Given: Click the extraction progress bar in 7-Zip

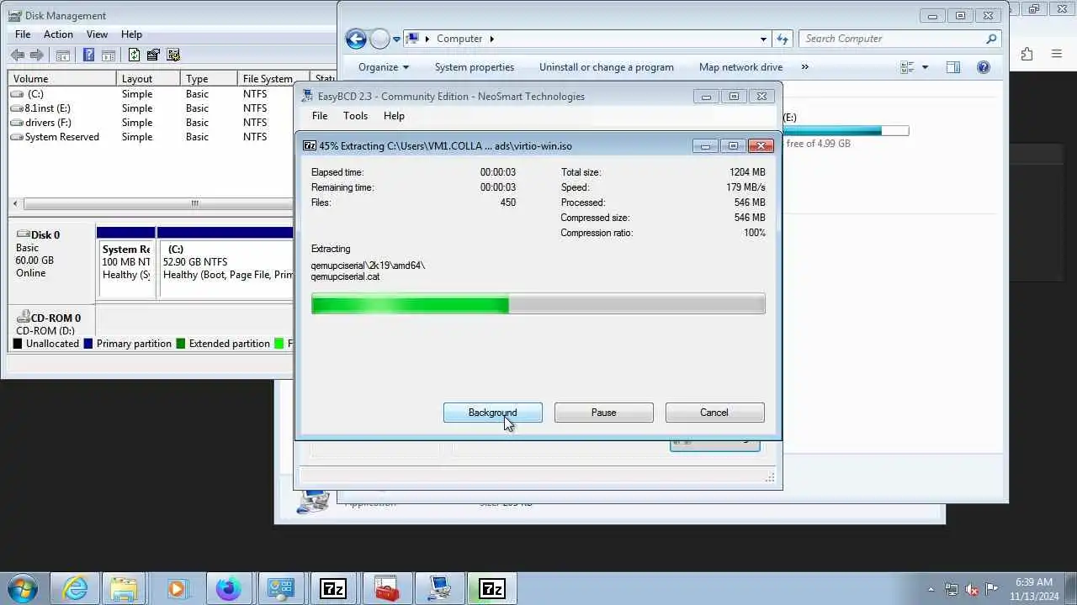Looking at the screenshot, I should pyautogui.click(x=538, y=304).
